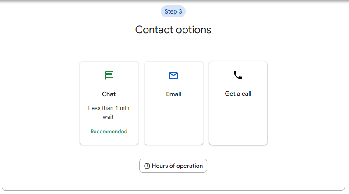
Task: Click the Contact options heading
Action: point(173,30)
